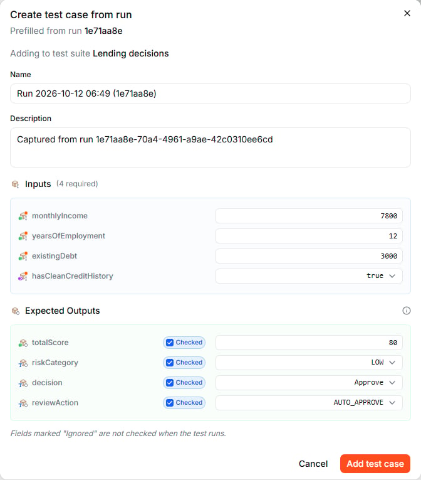Click the yearsOfEmployment field type icon

23,236
